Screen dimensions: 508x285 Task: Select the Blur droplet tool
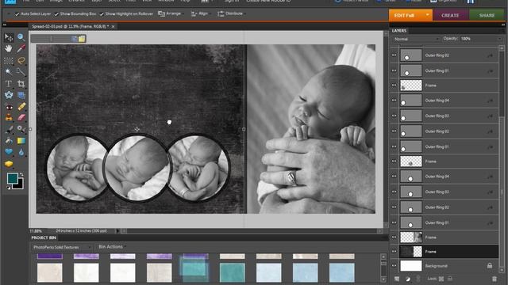click(x=21, y=152)
